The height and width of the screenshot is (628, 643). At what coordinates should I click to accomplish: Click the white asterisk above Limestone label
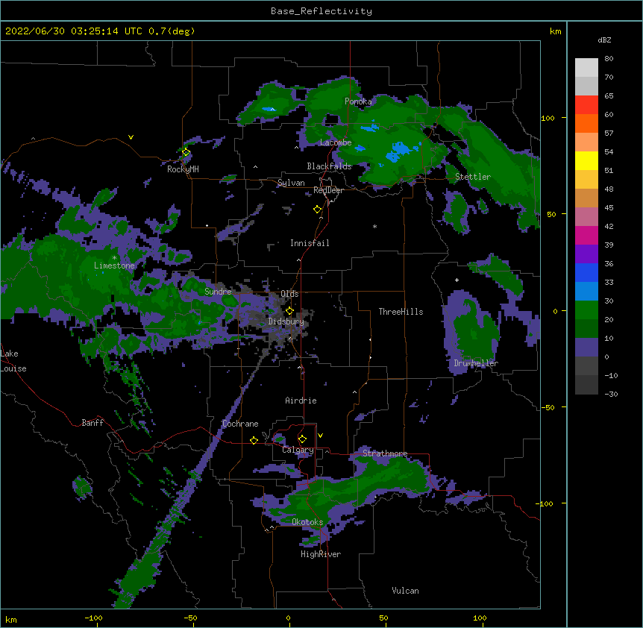pyautogui.click(x=114, y=258)
